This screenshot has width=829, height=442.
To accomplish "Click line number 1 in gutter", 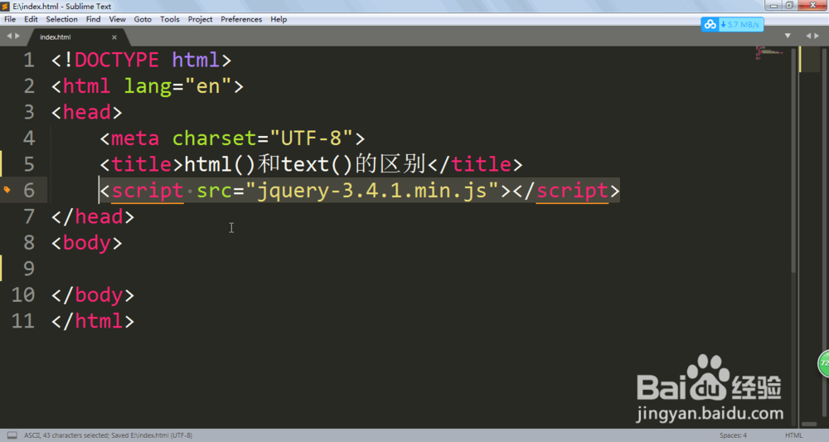I will (29, 60).
